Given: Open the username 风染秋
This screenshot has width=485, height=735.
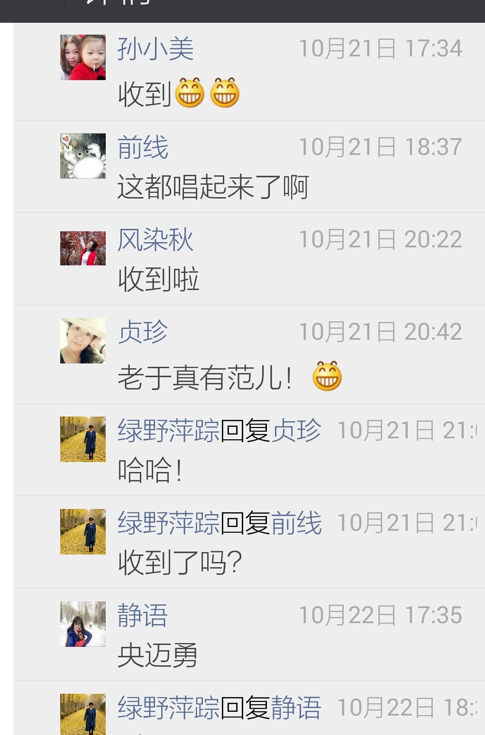Looking at the screenshot, I should [156, 240].
